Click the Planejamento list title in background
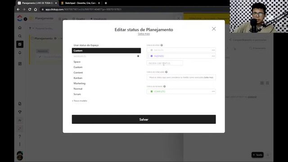288x162 pixels. [x=44, y=38]
